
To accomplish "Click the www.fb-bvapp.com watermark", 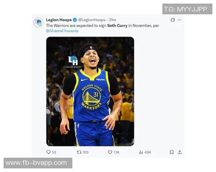I will 36,163.
